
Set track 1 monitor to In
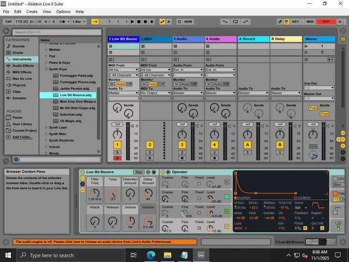[x=112, y=84]
